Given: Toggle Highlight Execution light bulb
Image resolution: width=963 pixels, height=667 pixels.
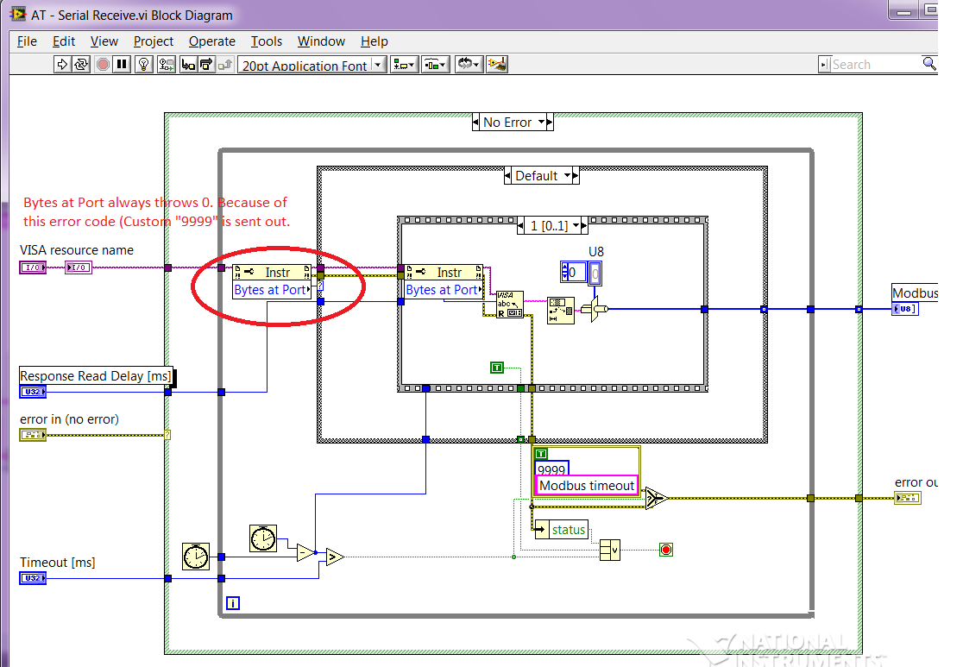Looking at the screenshot, I should tap(144, 65).
